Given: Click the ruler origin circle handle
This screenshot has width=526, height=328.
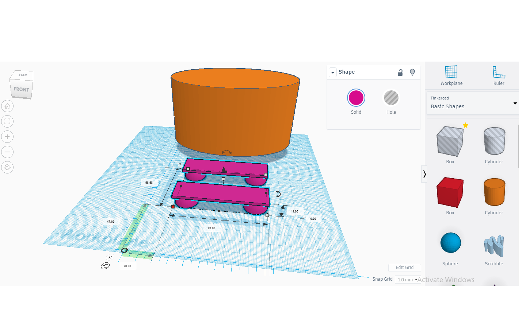Looking at the screenshot, I should [x=124, y=250].
